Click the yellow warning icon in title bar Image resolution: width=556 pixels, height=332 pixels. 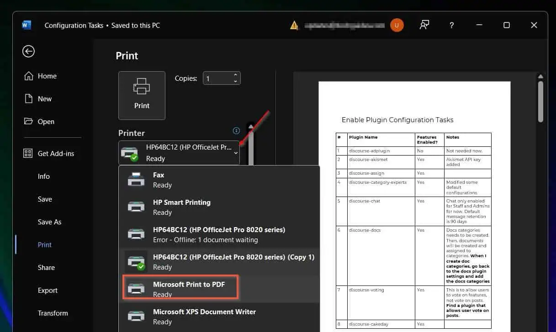coord(294,25)
